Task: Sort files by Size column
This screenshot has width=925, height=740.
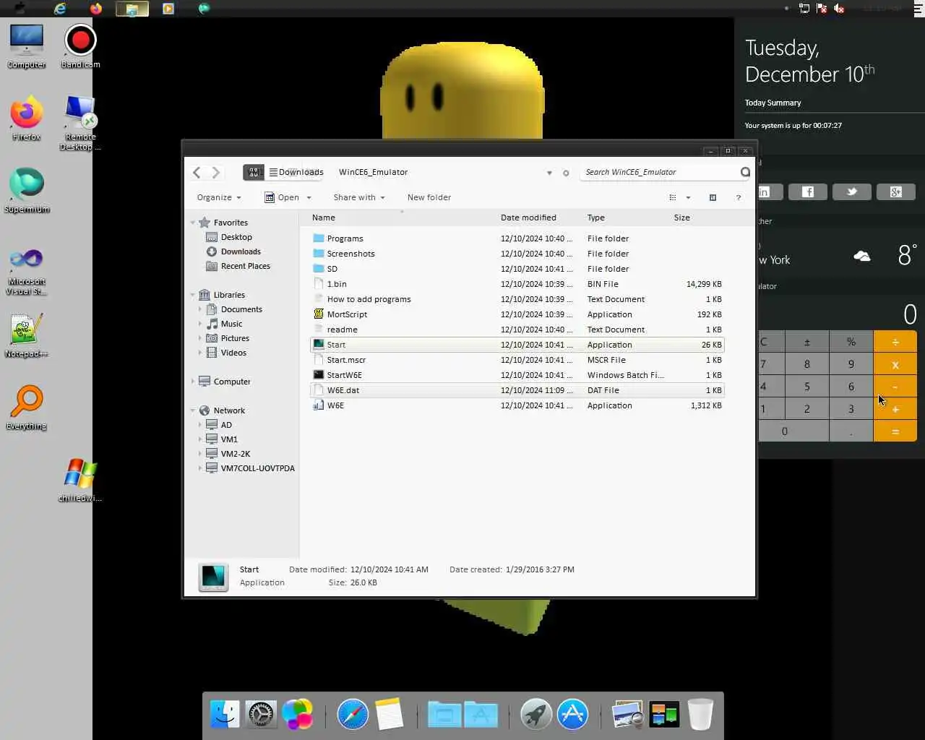Action: pos(698,218)
